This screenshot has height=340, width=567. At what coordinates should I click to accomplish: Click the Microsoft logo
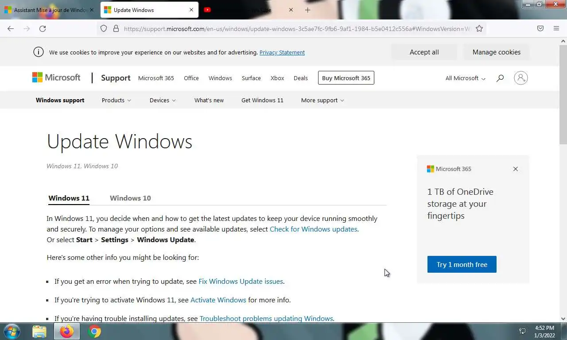coord(56,77)
